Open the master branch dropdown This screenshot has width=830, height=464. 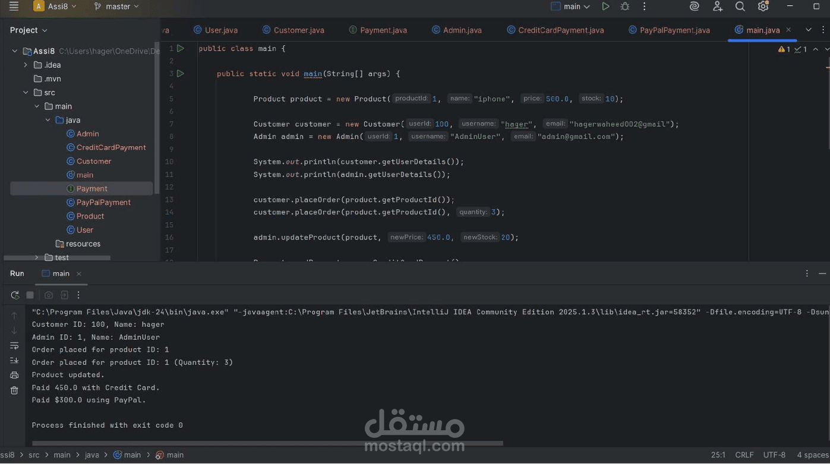116,7
